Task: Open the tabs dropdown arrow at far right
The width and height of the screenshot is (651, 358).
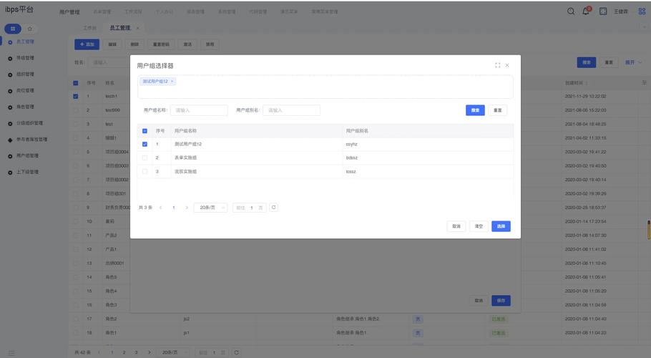Action: (x=645, y=27)
